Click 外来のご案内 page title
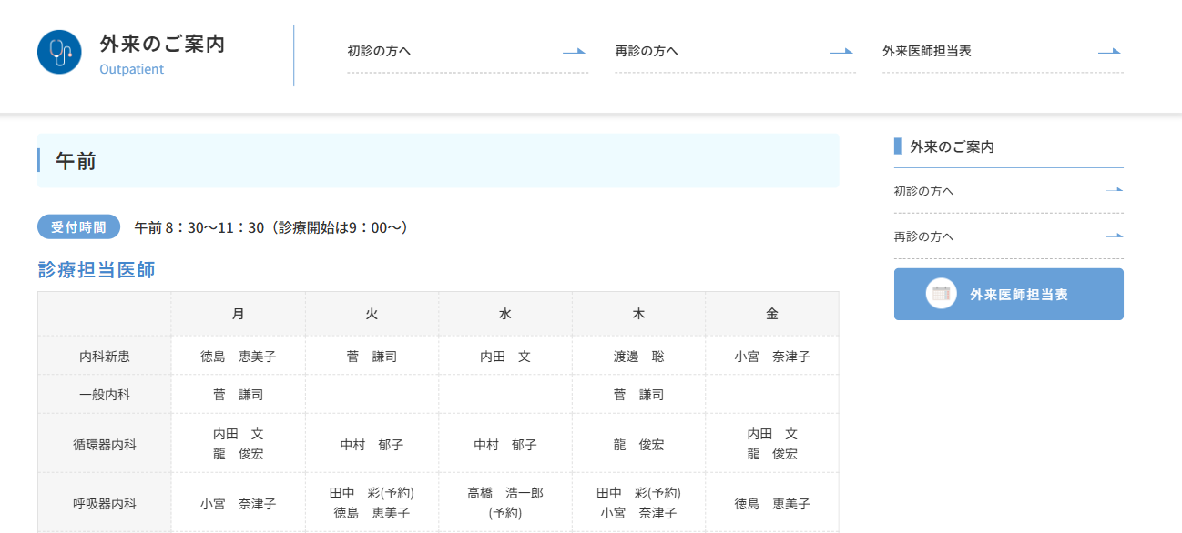The image size is (1182, 533). coord(162,44)
